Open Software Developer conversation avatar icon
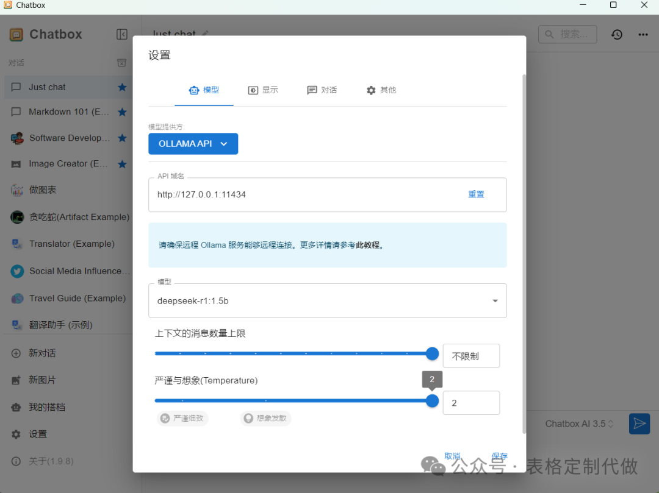Viewport: 659px width, 493px height. click(x=17, y=138)
